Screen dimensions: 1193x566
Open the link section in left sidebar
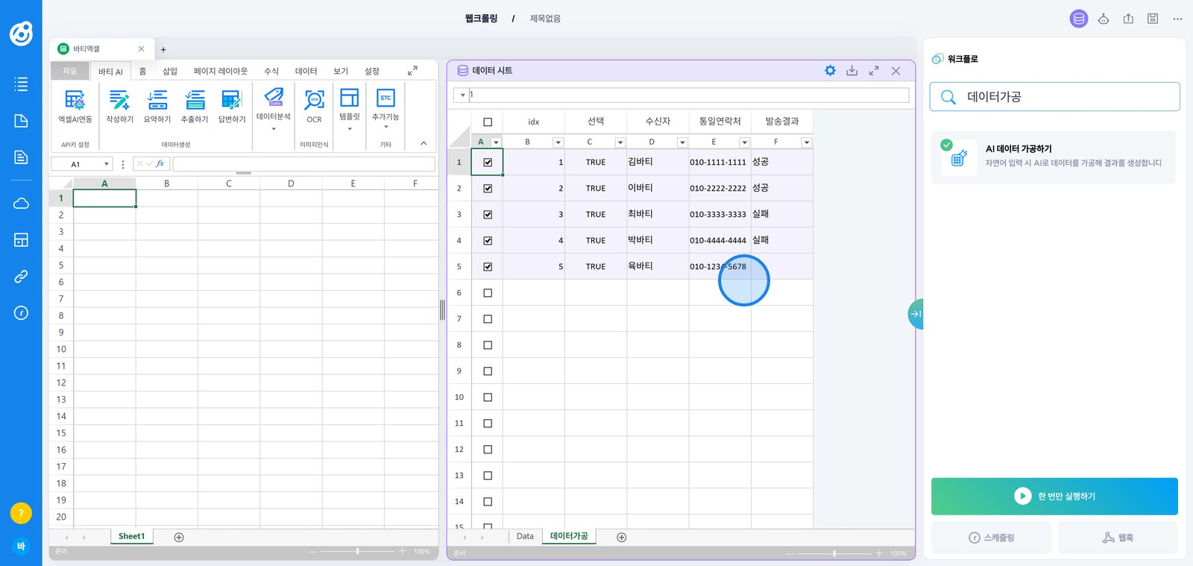[21, 277]
